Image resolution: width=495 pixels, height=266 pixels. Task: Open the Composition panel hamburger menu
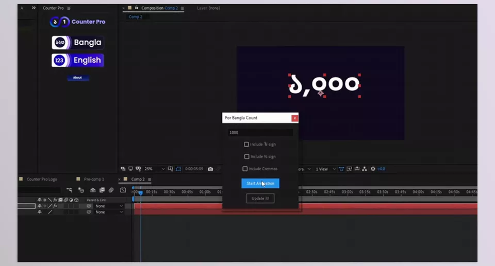pos(182,8)
